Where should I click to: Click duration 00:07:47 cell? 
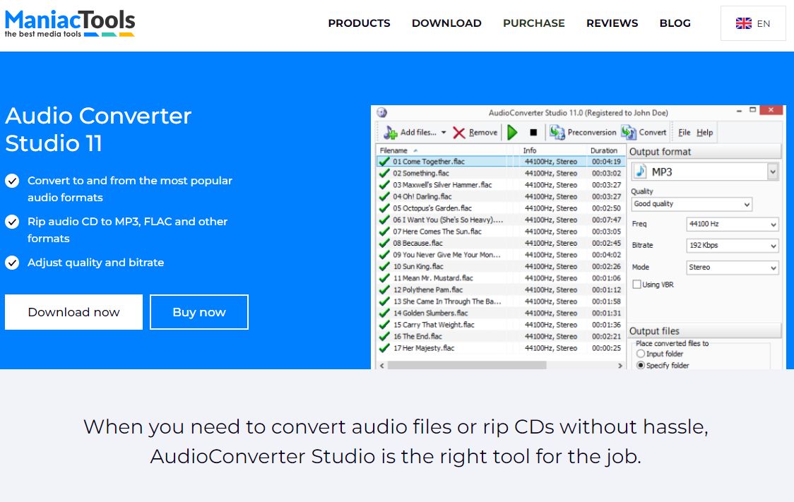pyautogui.click(x=606, y=220)
